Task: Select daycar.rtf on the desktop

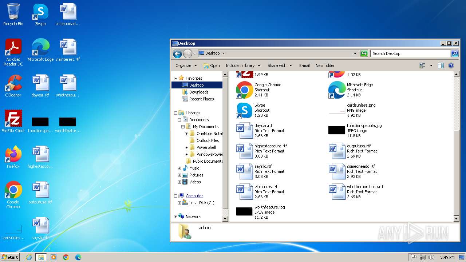Action: pyautogui.click(x=40, y=86)
